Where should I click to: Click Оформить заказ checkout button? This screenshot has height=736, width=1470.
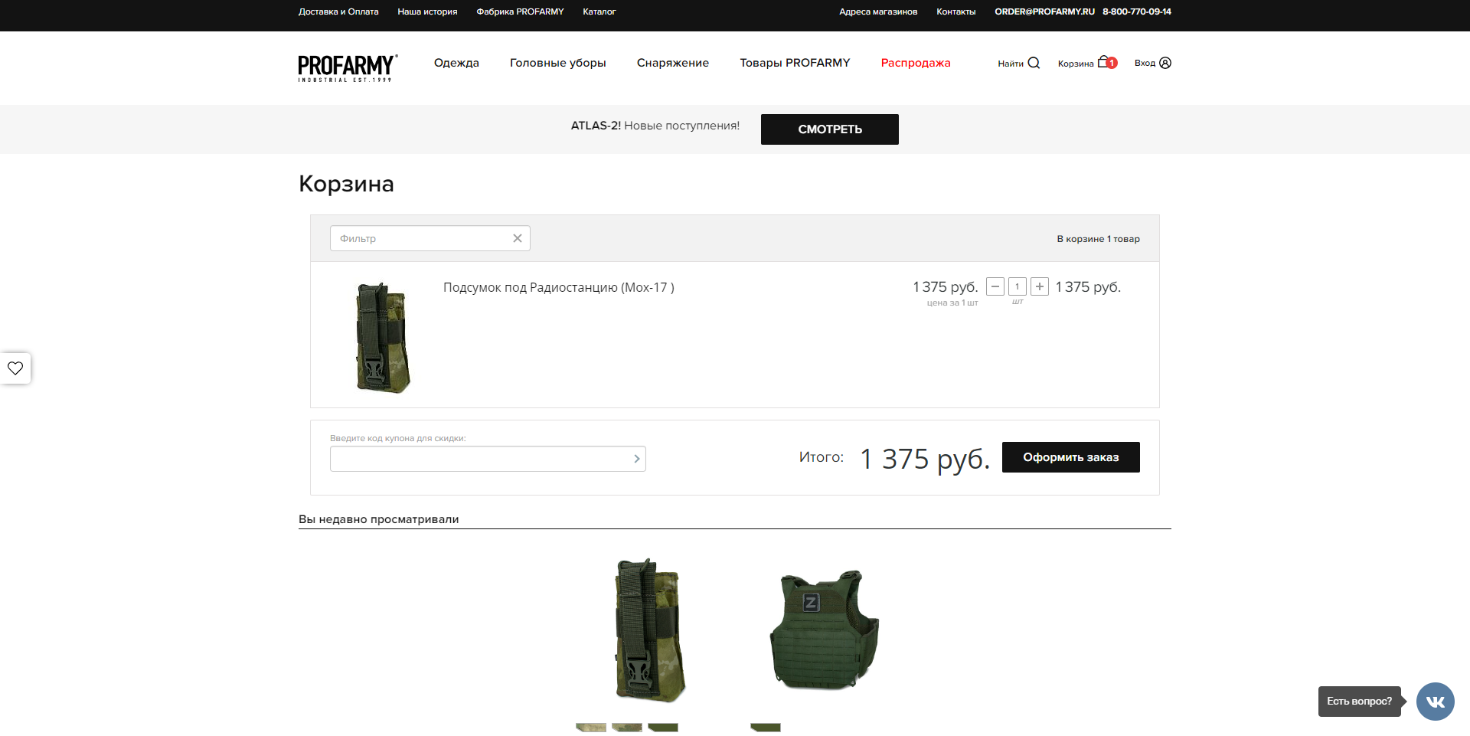[1070, 457]
